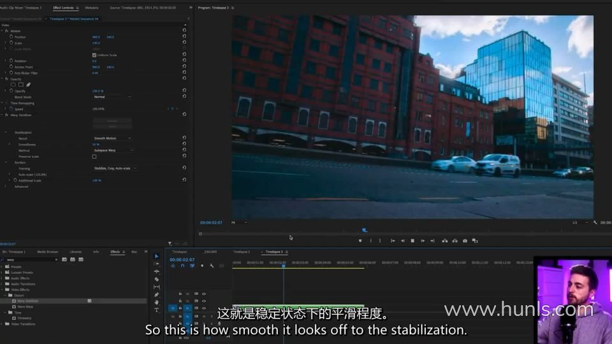Select the Hand tool
The width and height of the screenshot is (612, 344).
[157, 303]
